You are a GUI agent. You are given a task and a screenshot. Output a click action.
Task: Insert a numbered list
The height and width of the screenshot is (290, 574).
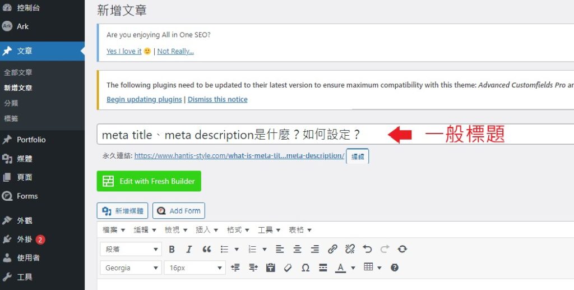[252, 250]
